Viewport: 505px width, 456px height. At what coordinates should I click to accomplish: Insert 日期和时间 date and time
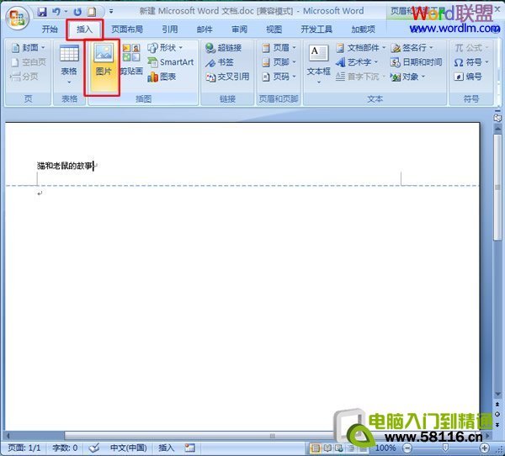416,61
